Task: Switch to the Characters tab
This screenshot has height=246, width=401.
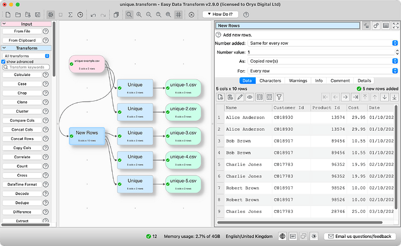Action: tap(270, 81)
